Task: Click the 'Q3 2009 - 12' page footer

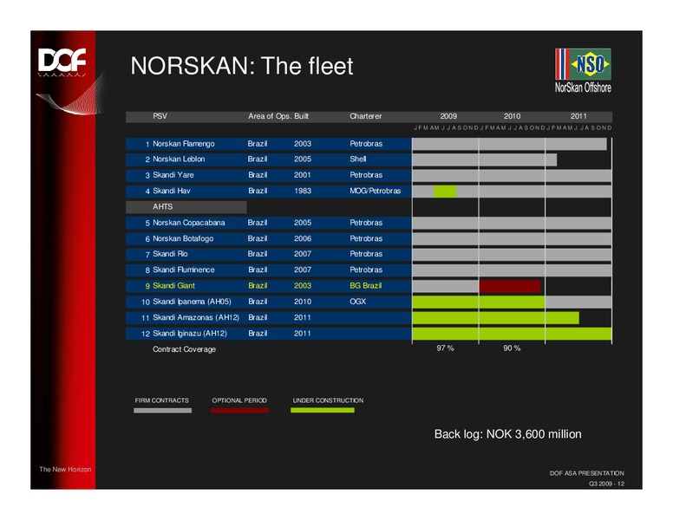Action: coord(606,484)
